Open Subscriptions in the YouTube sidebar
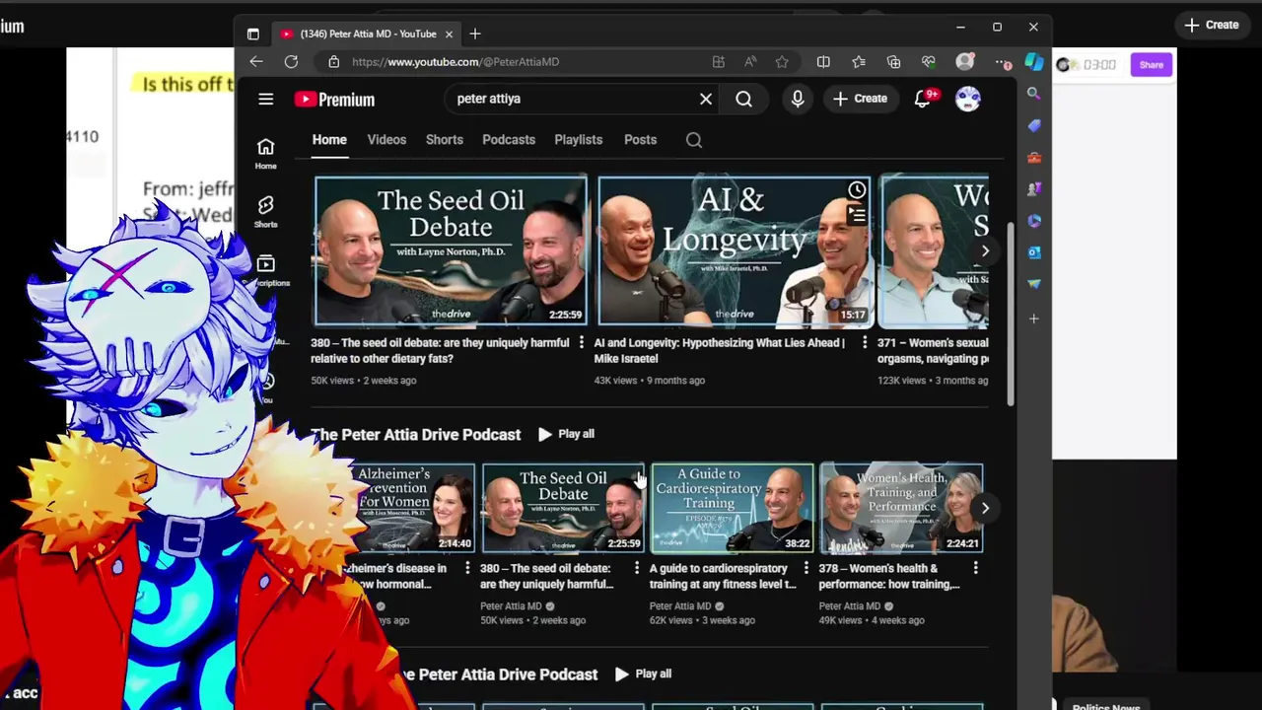 [265, 269]
